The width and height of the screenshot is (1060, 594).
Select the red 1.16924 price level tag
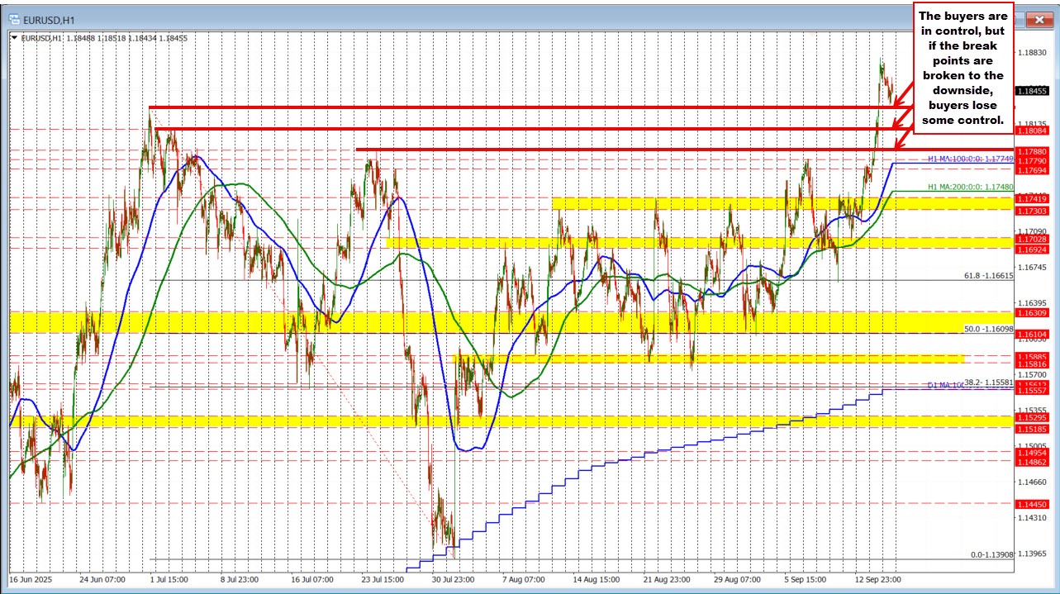click(x=1034, y=248)
